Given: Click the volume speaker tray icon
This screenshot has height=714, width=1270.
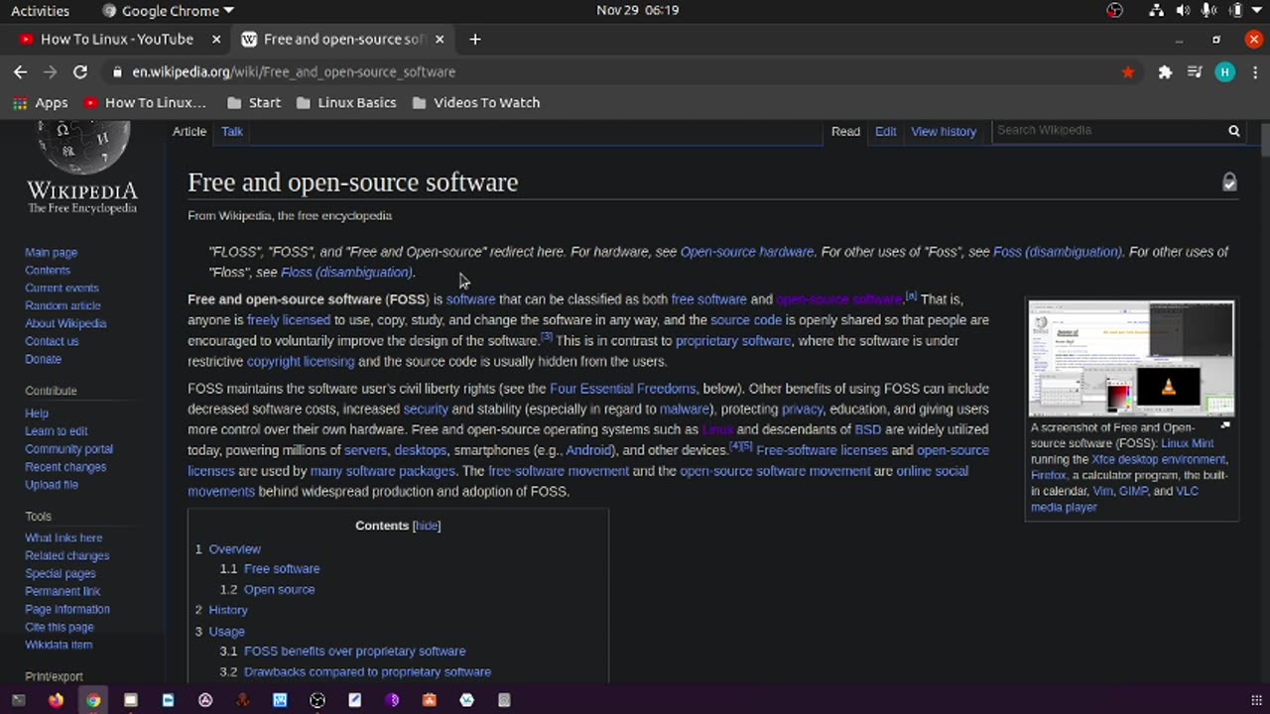Looking at the screenshot, I should (1183, 10).
